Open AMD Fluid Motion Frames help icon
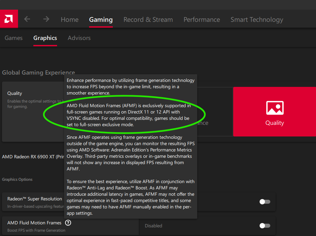The height and width of the screenshot is (236, 316). pyautogui.click(x=68, y=223)
